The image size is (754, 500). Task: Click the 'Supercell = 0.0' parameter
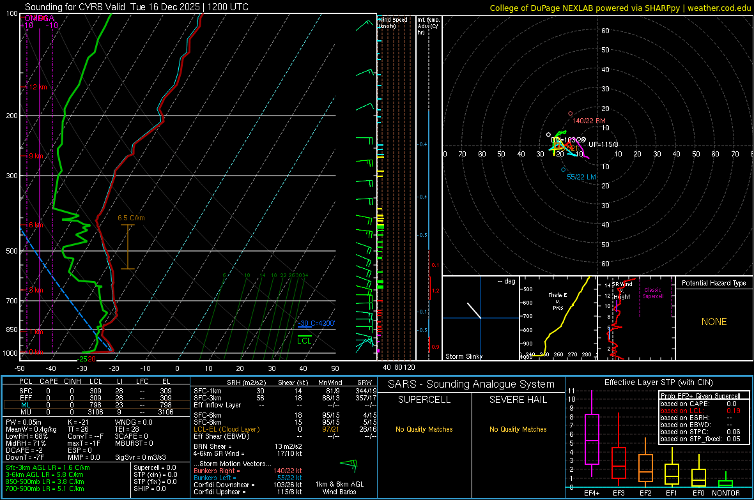coord(155,467)
